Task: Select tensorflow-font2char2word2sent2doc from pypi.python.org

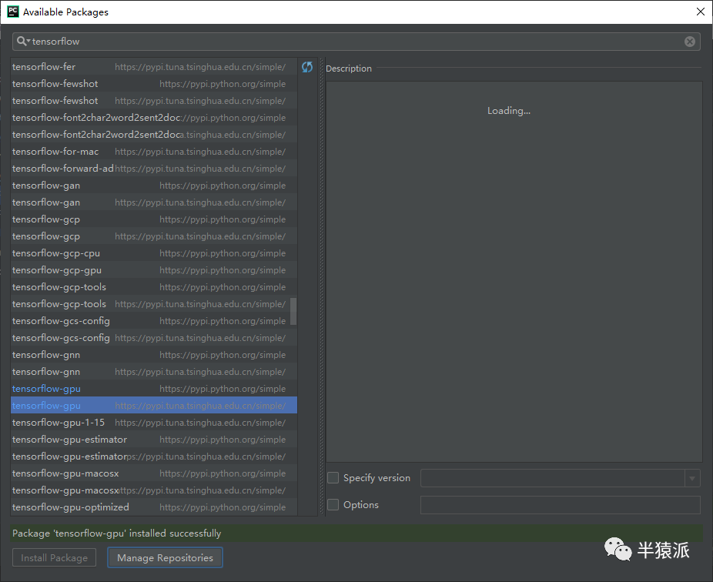Action: (x=154, y=118)
